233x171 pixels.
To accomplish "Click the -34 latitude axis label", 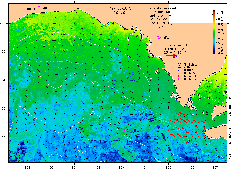I will pyautogui.click(x=3, y=80).
